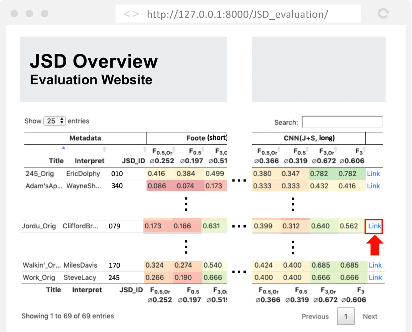Click the Search input field

coord(342,122)
